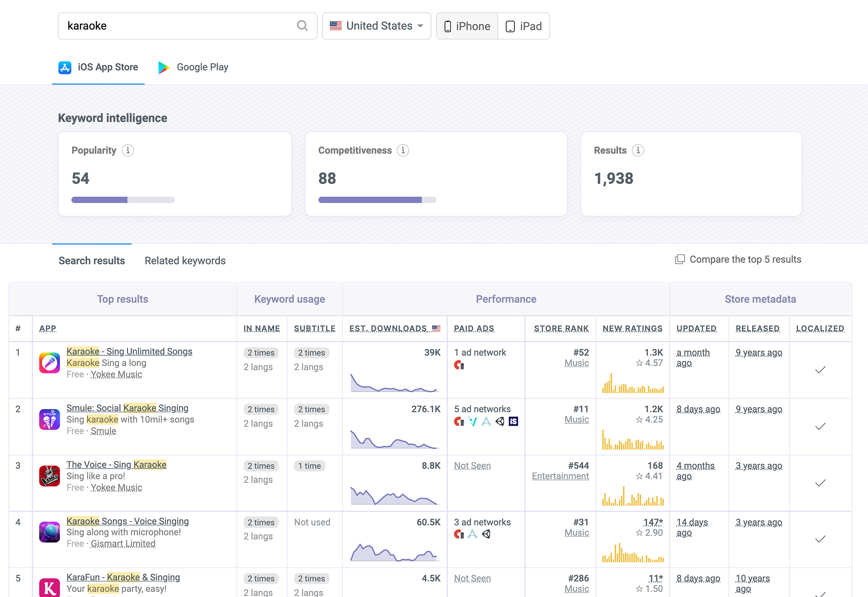Click the Vungle ad network icon for Smule
This screenshot has height=597, width=868.
473,421
